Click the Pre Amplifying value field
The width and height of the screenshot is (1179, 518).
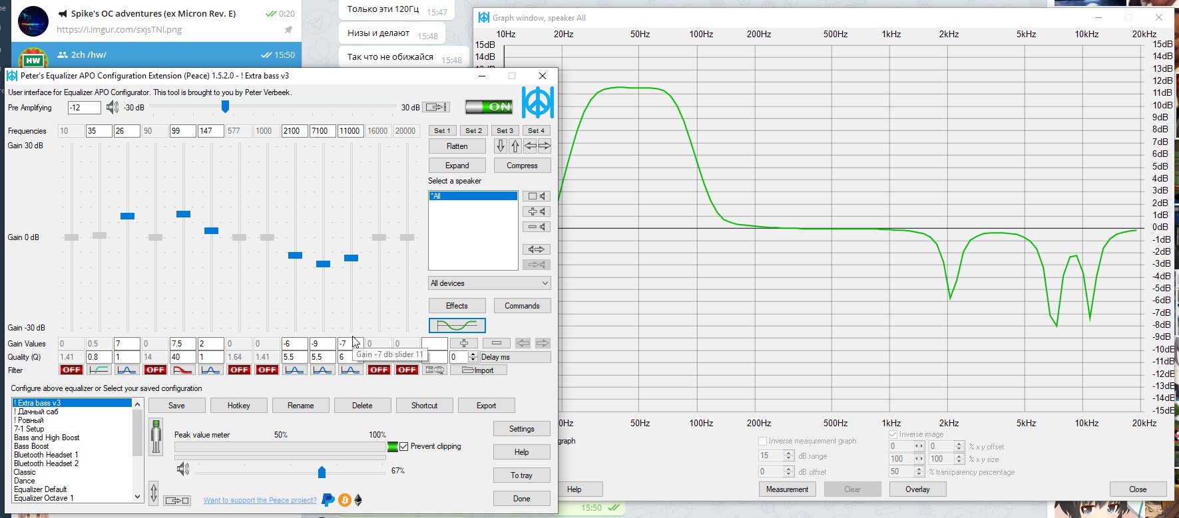click(84, 108)
